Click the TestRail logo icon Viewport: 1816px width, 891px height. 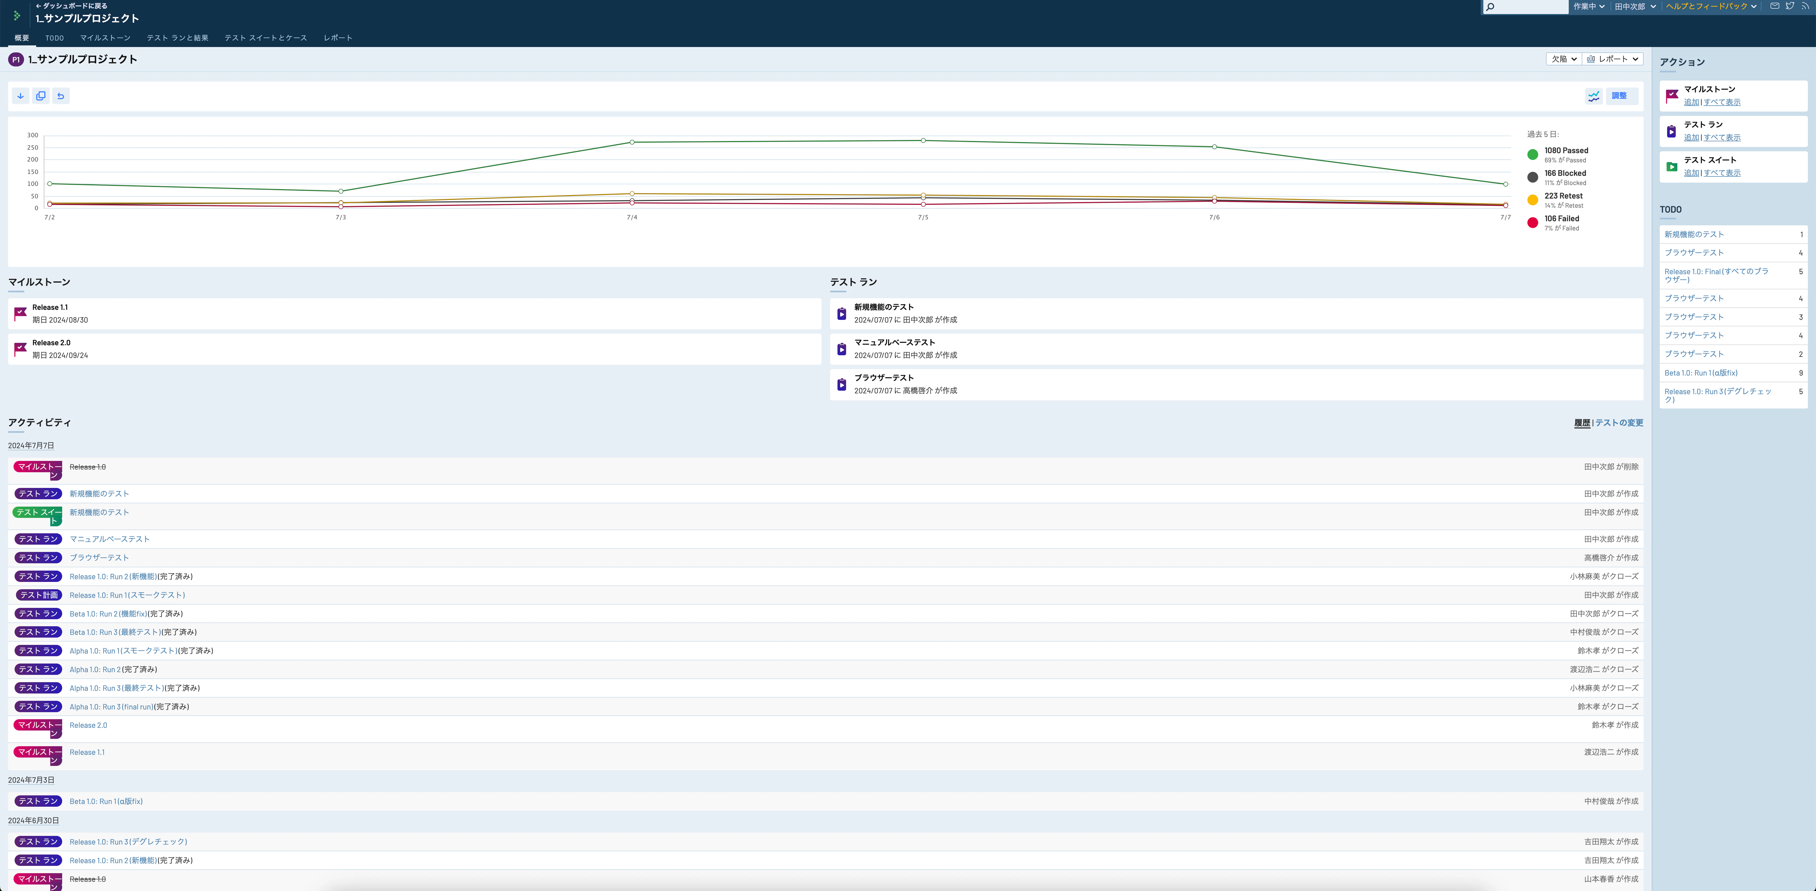tap(17, 15)
